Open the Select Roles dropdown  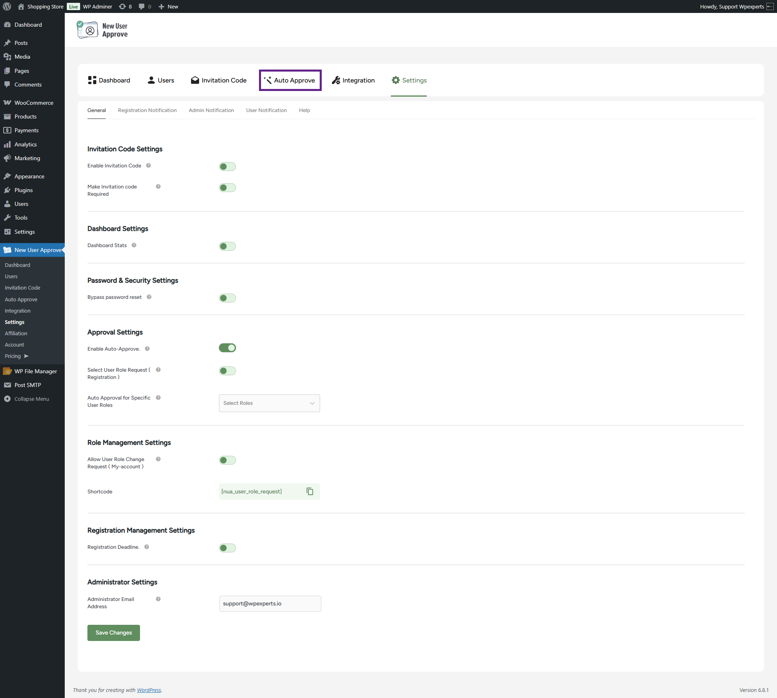[269, 403]
